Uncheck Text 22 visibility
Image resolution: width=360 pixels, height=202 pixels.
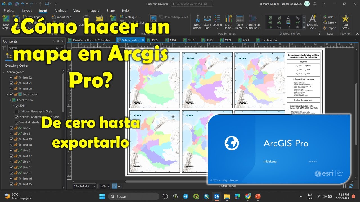[x=12, y=77]
